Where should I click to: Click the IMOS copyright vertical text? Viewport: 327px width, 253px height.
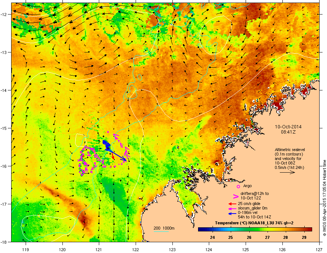click(x=324, y=198)
